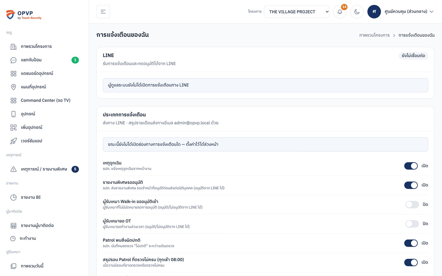The height and width of the screenshot is (276, 442).
Task: Click the clock icon for กะทำงาน
Action: point(13,238)
